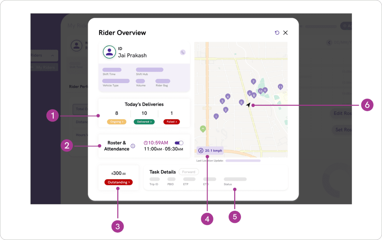Click the Trip ID column label

(x=154, y=184)
